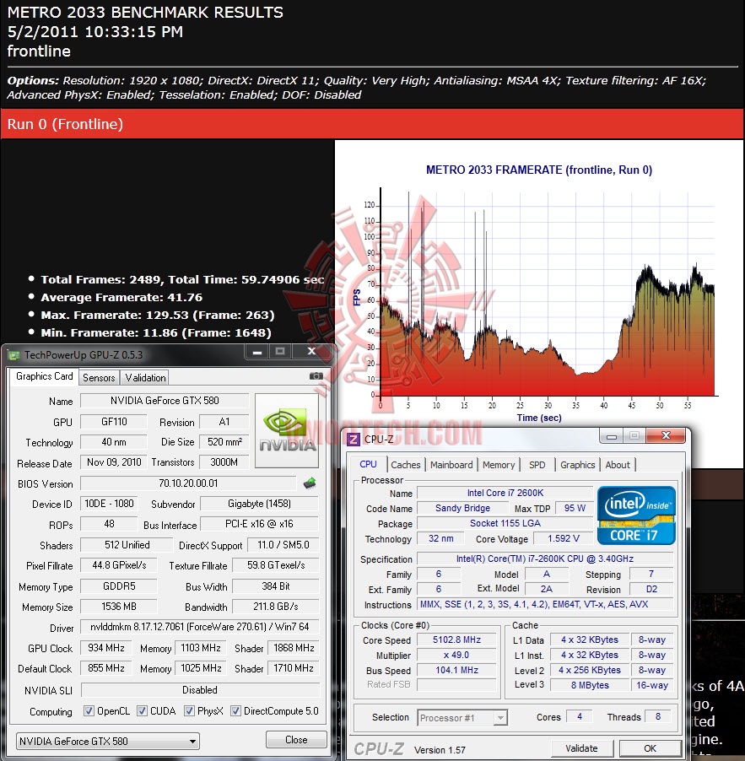Switch to the Validation tab in GPU-Z
Image resolution: width=745 pixels, height=761 pixels.
pyautogui.click(x=145, y=378)
